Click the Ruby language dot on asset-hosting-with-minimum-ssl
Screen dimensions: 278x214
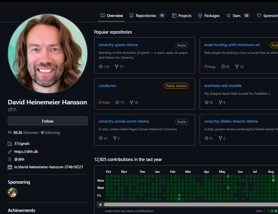pyautogui.click(x=206, y=66)
